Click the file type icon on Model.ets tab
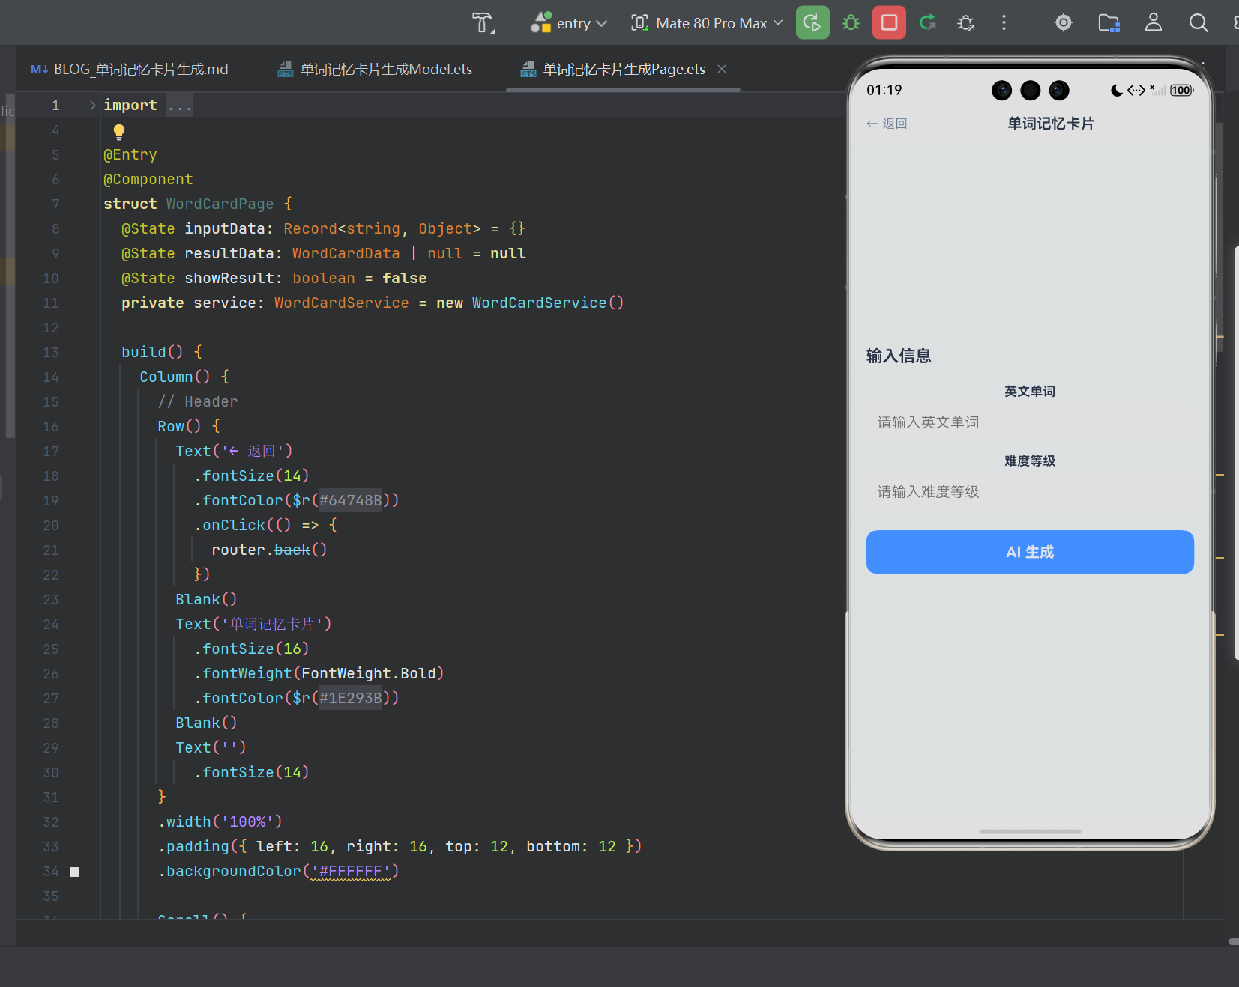The height and width of the screenshot is (987, 1239). click(286, 70)
